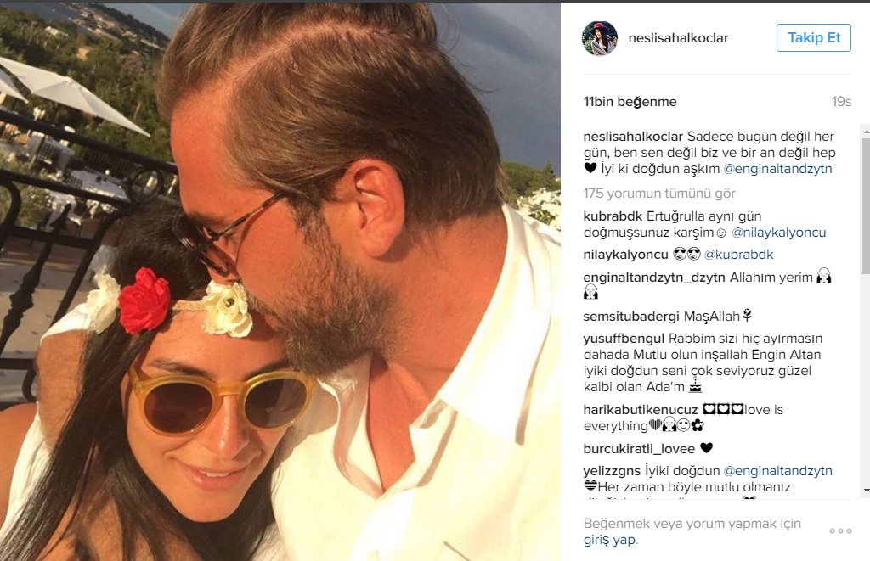Open nilaykalyoncu commenter username
This screenshot has width=870, height=561.
coord(626,255)
